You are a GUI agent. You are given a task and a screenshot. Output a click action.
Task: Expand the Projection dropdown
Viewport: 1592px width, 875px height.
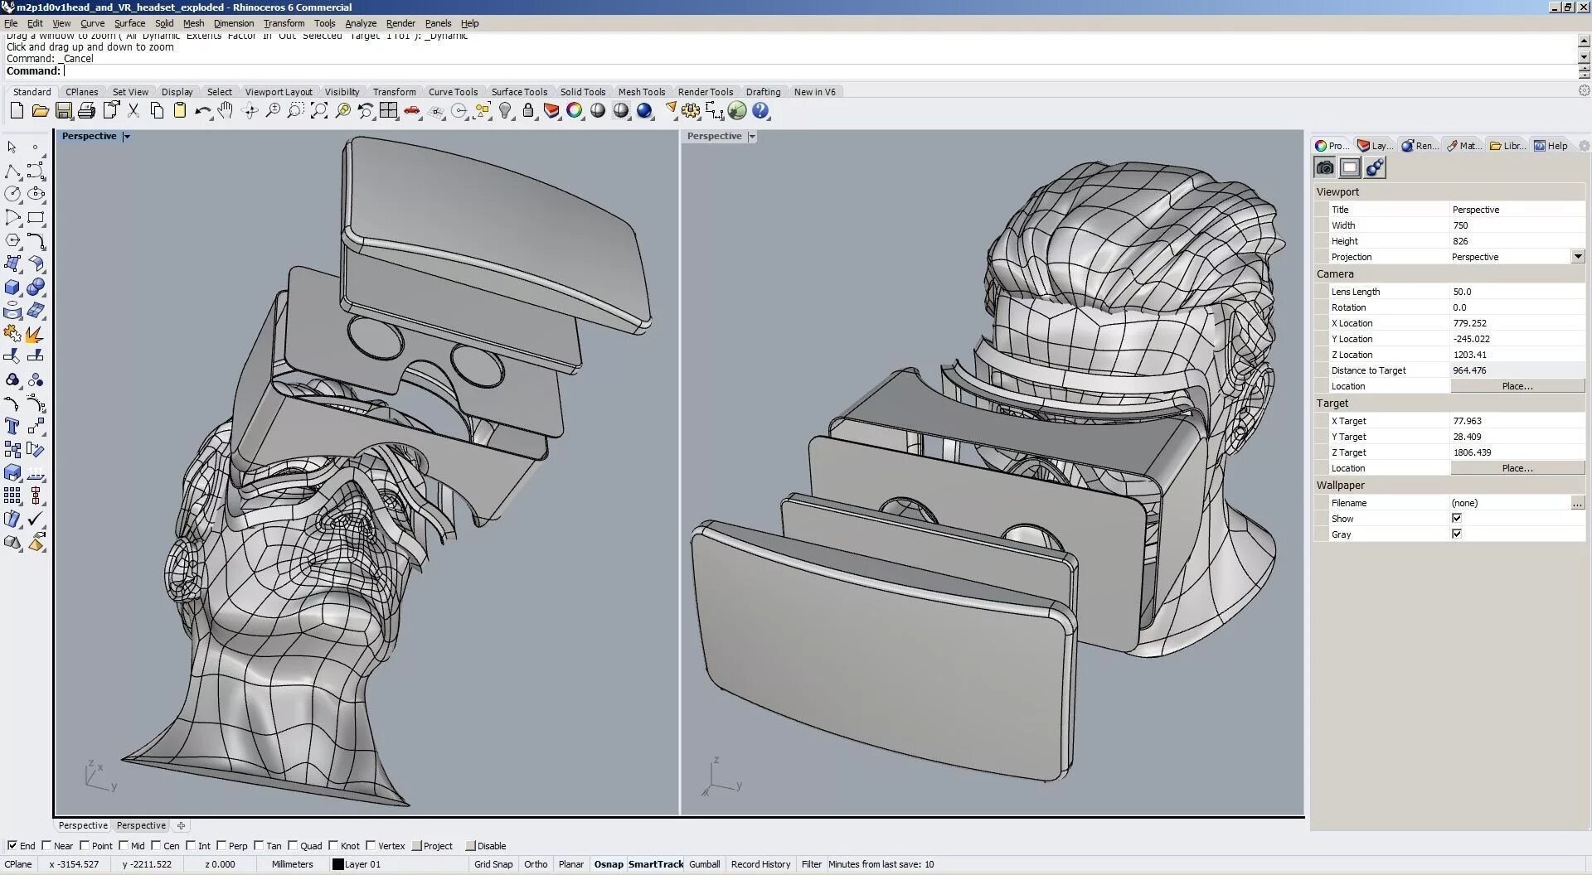click(1577, 257)
